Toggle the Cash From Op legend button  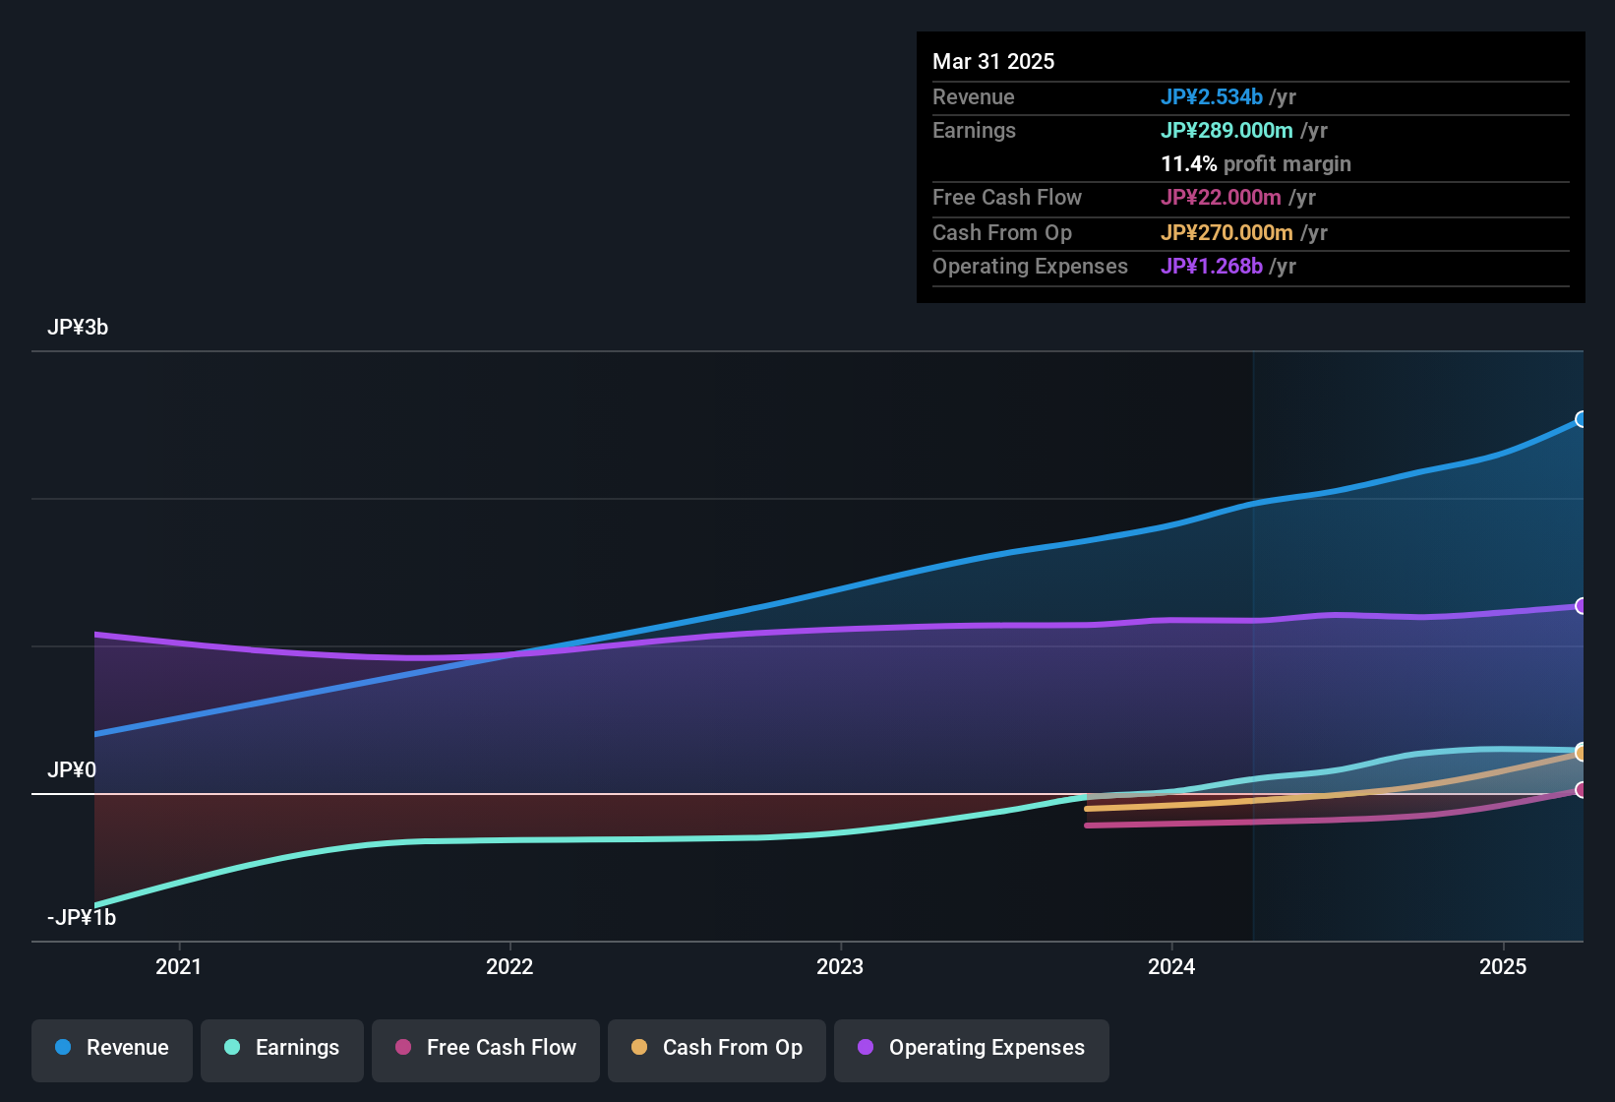[x=717, y=1049]
